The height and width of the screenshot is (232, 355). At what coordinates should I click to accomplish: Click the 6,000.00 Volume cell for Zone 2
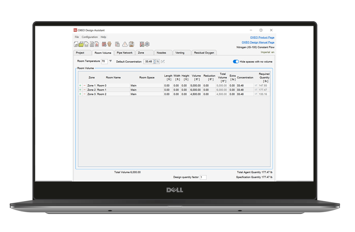(x=196, y=90)
